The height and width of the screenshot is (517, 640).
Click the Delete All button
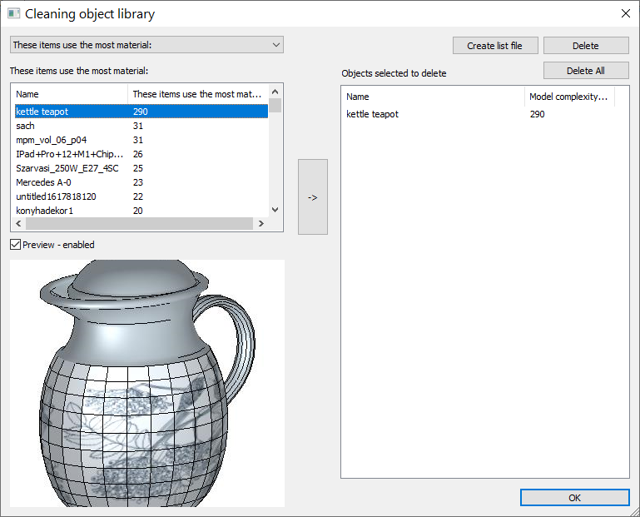point(586,71)
